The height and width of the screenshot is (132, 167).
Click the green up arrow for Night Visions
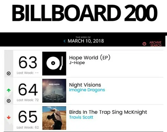tap(9, 90)
